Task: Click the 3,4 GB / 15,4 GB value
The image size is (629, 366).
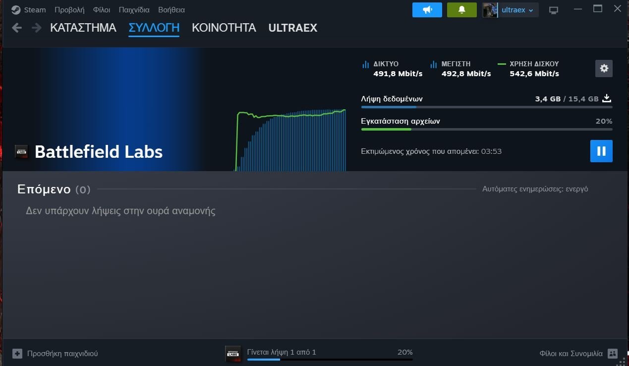Action: point(567,99)
